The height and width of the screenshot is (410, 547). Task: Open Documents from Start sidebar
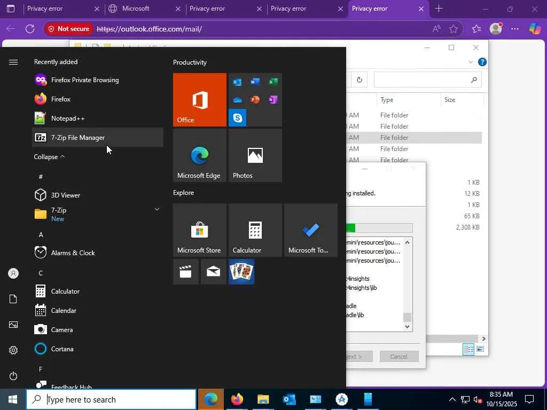point(13,299)
